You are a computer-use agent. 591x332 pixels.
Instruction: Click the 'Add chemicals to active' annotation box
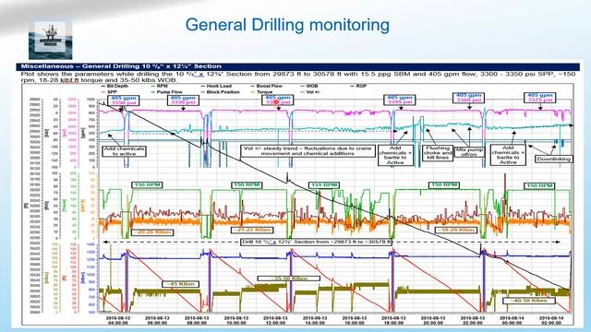[125, 151]
